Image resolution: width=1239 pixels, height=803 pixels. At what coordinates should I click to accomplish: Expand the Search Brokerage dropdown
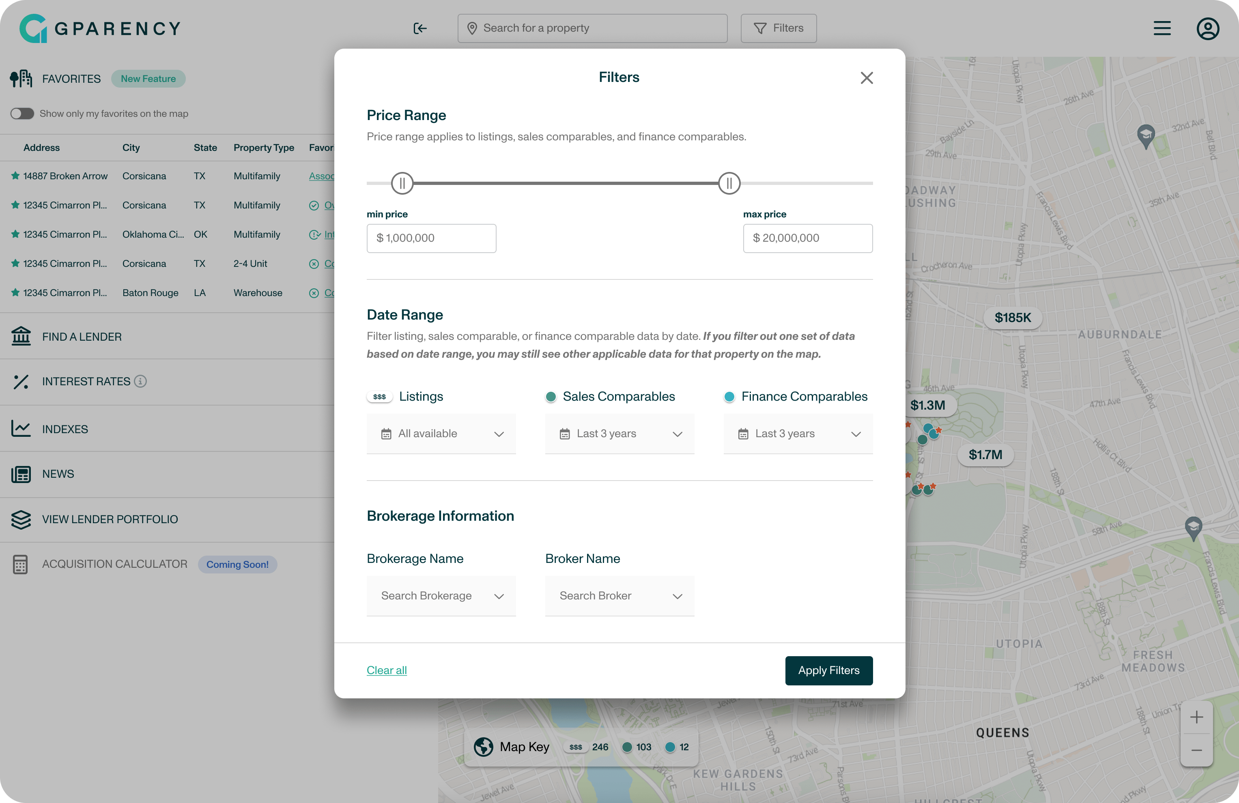point(441,595)
